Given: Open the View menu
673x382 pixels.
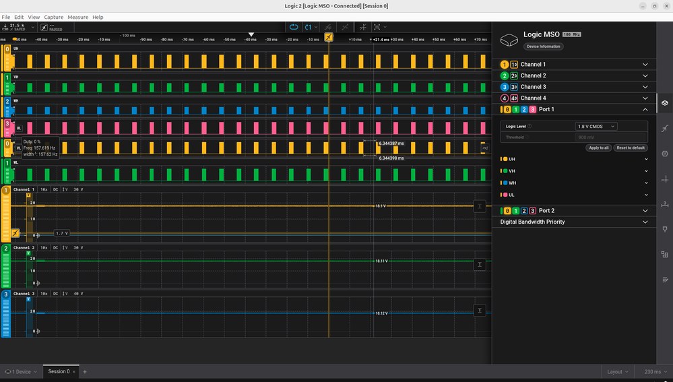Looking at the screenshot, I should tap(34, 17).
